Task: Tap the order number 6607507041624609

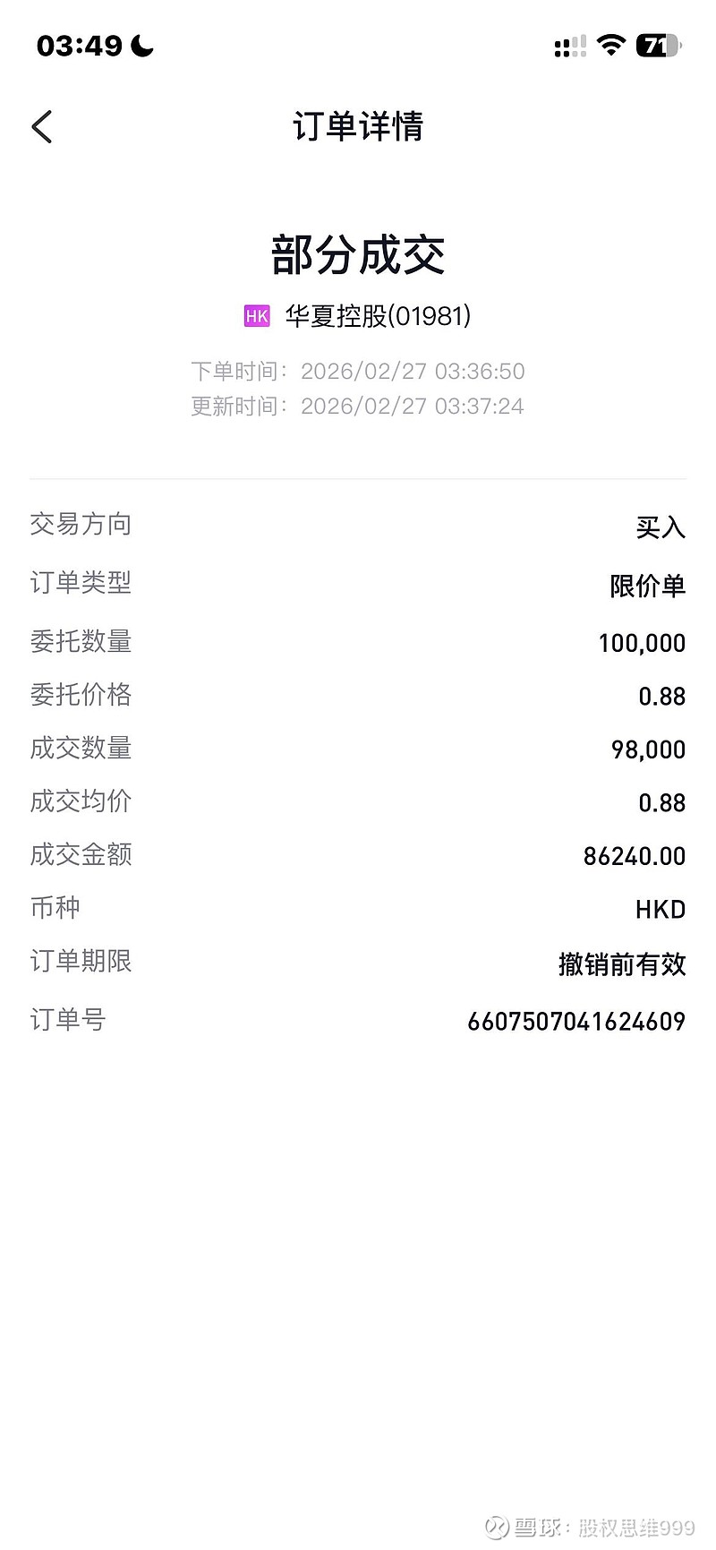Action: pyautogui.click(x=576, y=1021)
